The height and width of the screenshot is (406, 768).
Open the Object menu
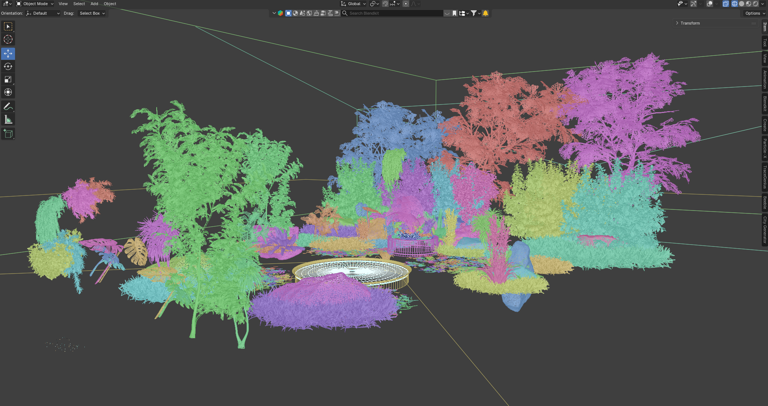(x=110, y=4)
